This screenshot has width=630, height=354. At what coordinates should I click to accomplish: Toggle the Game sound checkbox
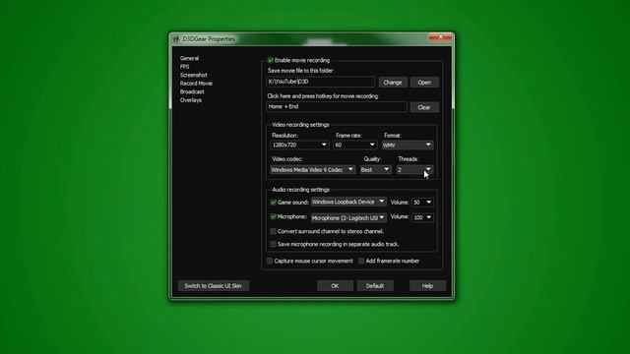(x=274, y=203)
